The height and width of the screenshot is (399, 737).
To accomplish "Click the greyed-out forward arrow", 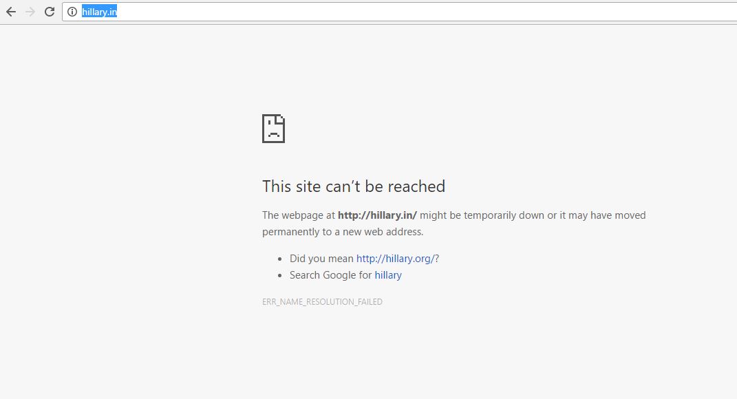I will coord(30,12).
